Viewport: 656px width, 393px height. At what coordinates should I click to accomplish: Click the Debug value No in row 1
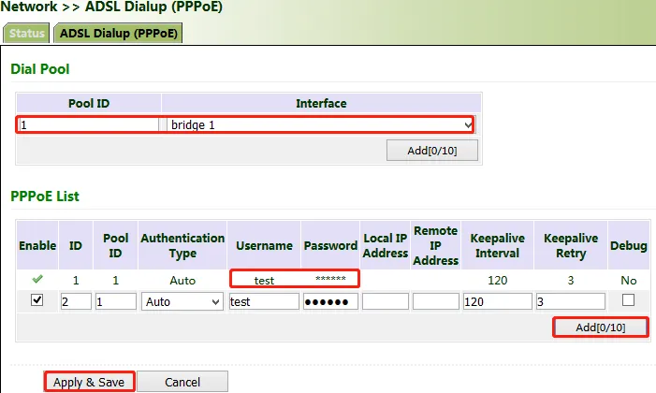coord(628,280)
